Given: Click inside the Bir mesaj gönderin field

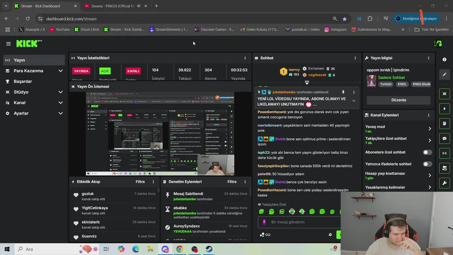Looking at the screenshot, I should (x=299, y=222).
